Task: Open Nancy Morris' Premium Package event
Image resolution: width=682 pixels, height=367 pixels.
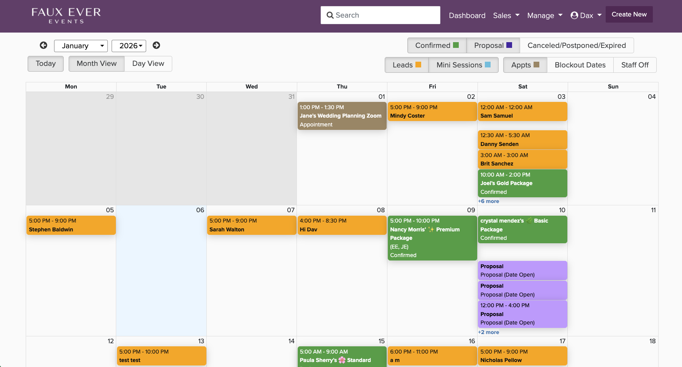Action: (x=432, y=238)
